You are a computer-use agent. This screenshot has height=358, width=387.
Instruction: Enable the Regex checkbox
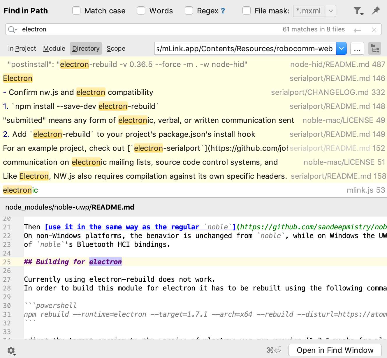pos(189,11)
